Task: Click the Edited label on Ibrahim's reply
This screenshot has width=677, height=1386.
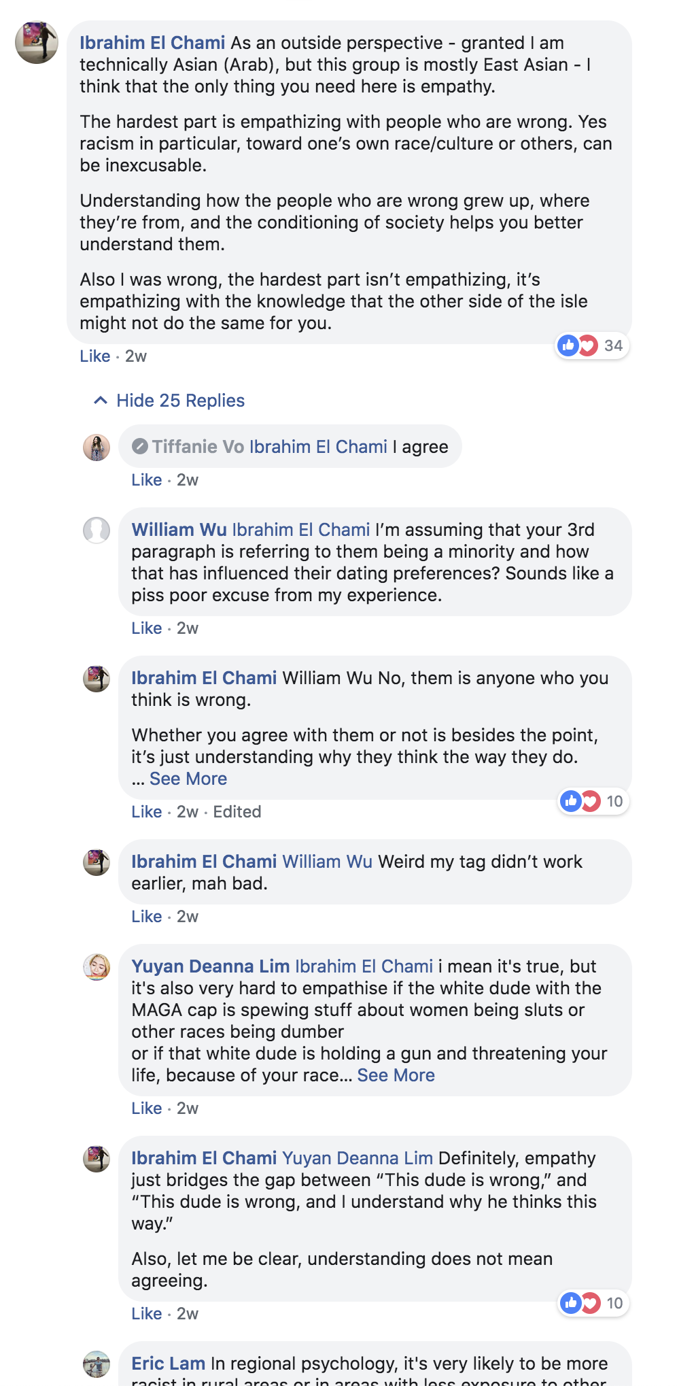Action: pos(237,812)
